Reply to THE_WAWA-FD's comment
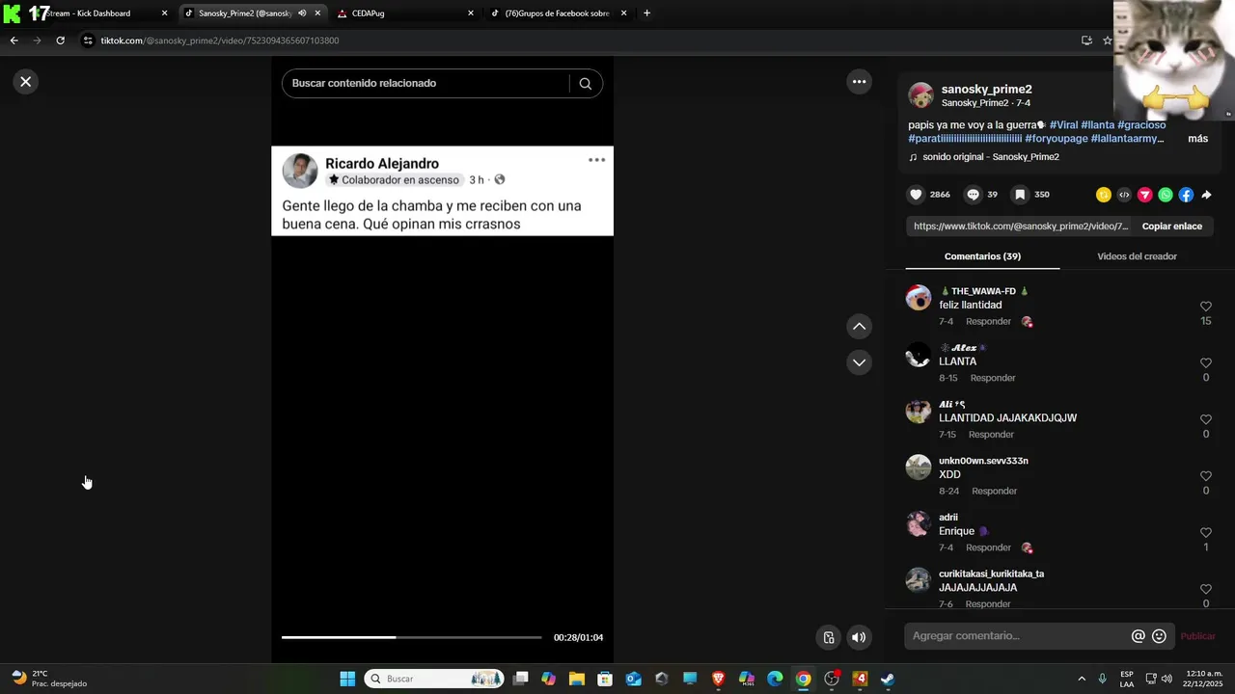This screenshot has height=694, width=1235. tap(988, 322)
